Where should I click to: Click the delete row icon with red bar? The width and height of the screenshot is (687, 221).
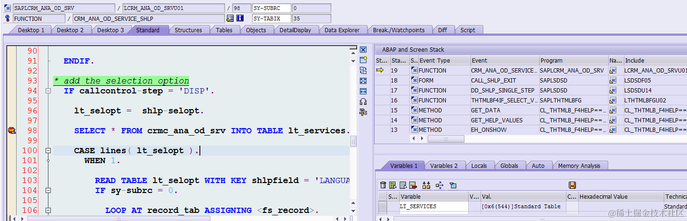[413, 185]
